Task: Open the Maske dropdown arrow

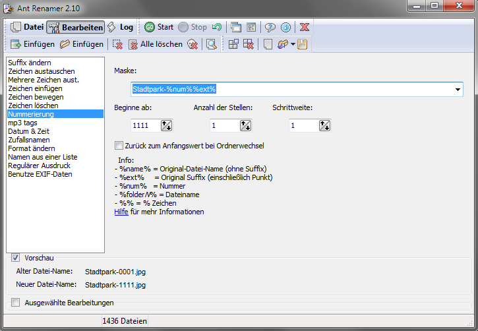Action: click(458, 89)
